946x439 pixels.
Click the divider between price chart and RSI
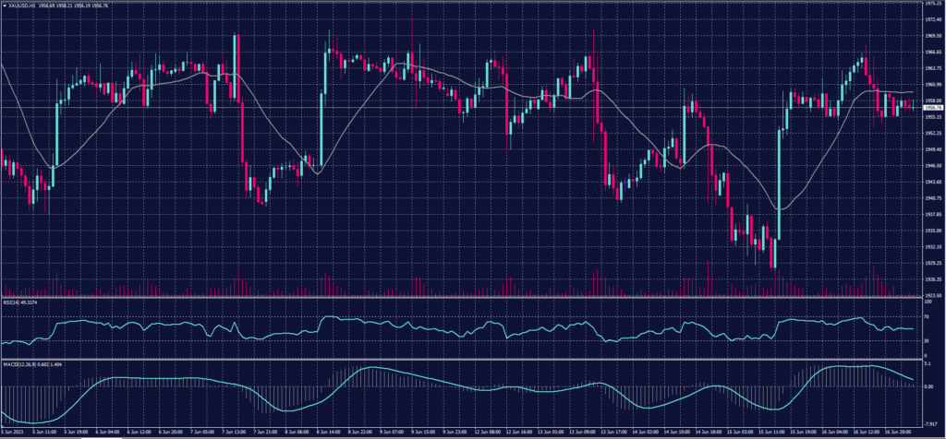tap(462, 298)
